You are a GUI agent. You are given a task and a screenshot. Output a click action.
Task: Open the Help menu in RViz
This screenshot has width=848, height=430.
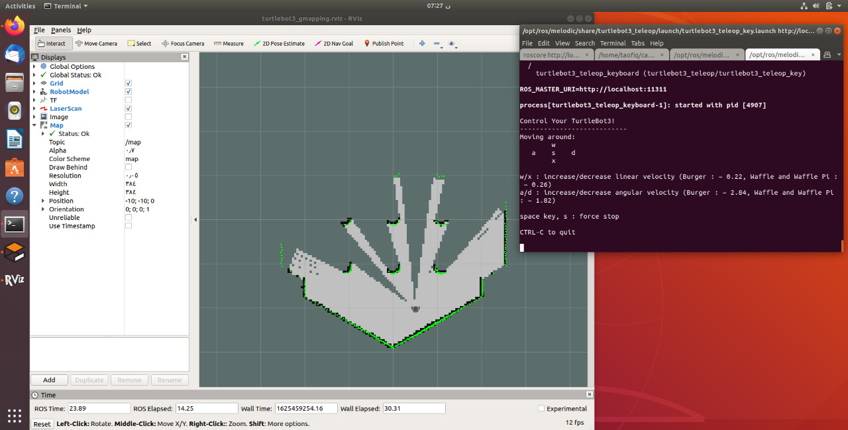[x=84, y=30]
